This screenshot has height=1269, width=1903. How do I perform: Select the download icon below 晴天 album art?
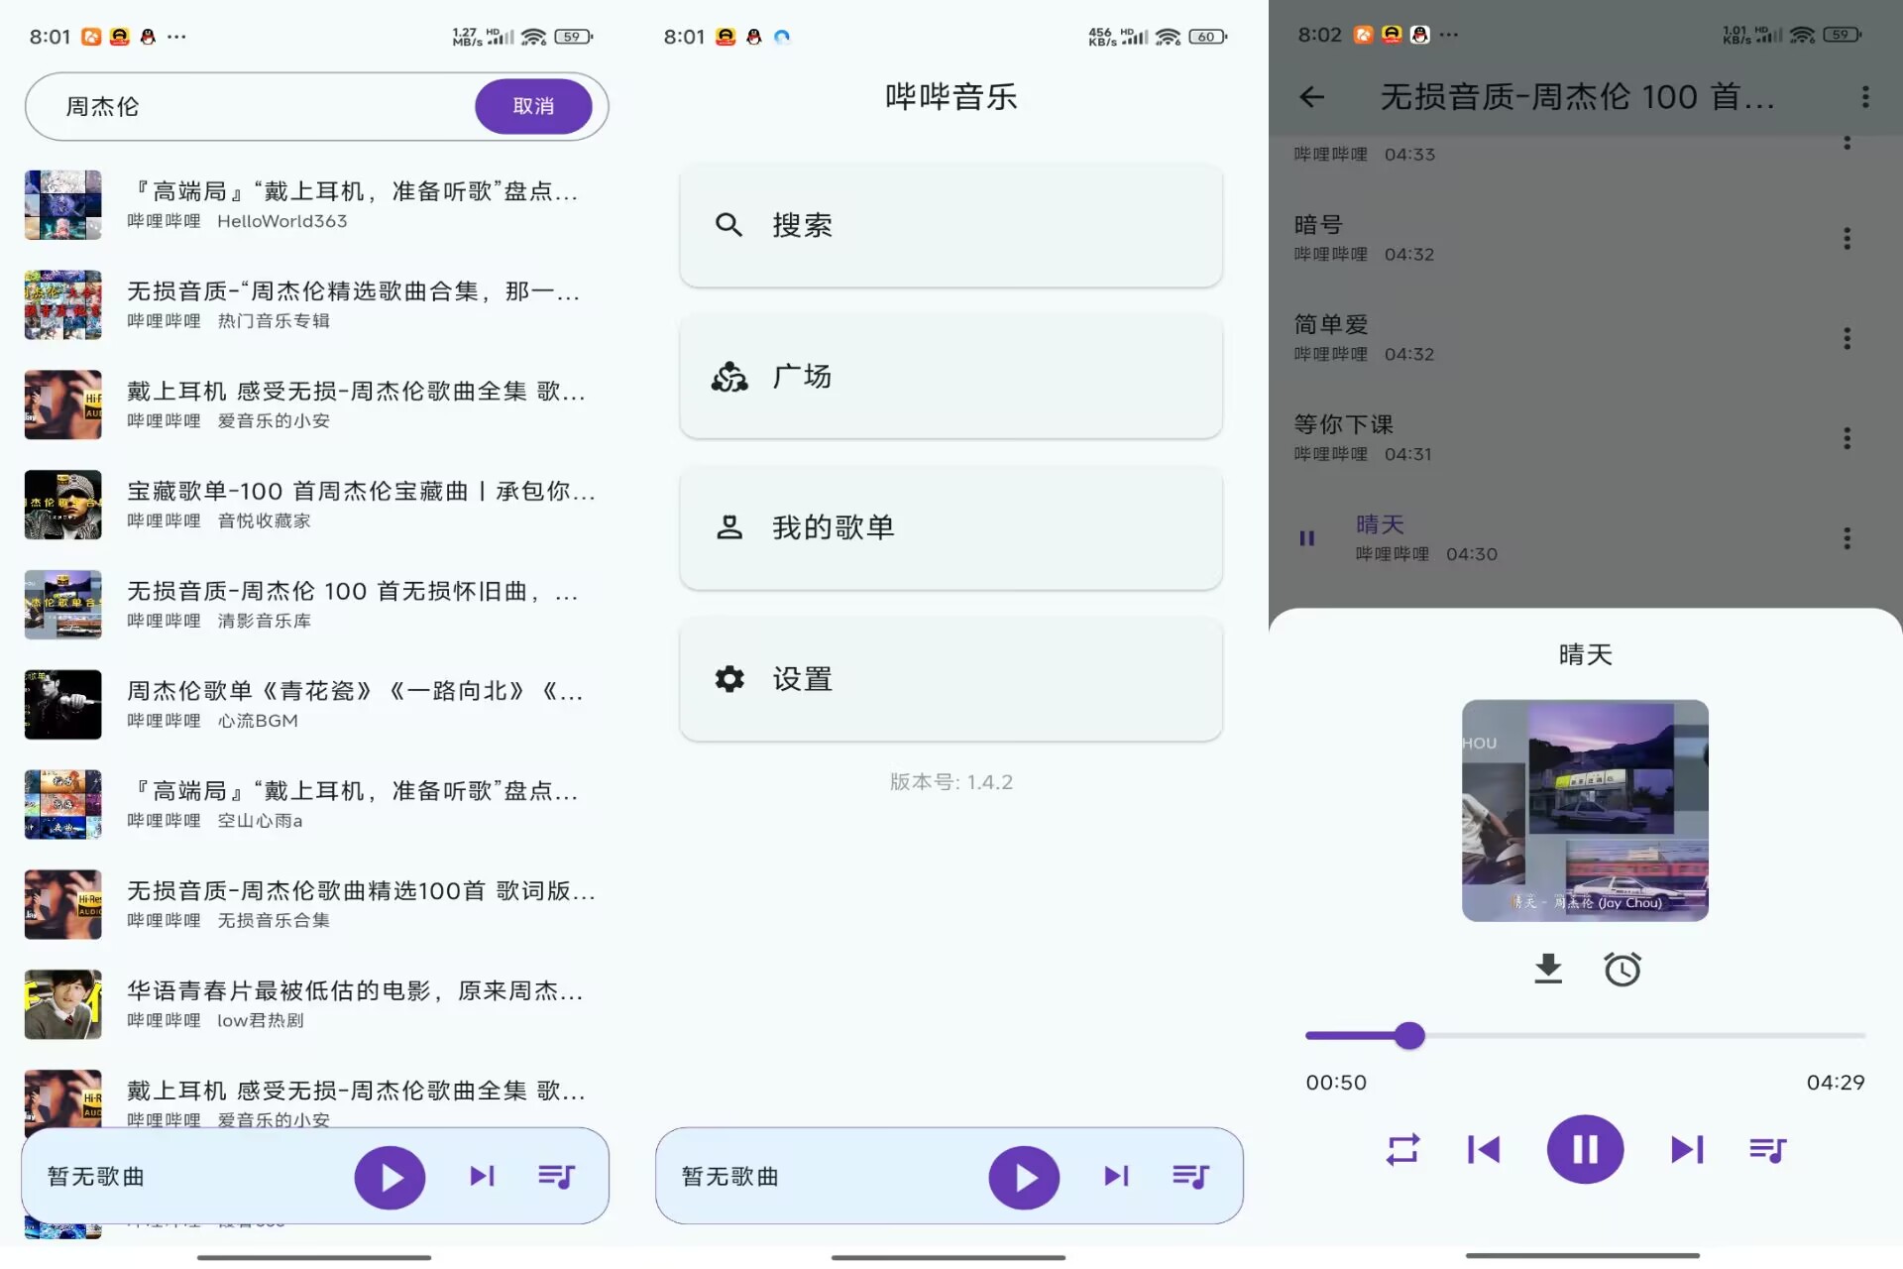[x=1549, y=970]
